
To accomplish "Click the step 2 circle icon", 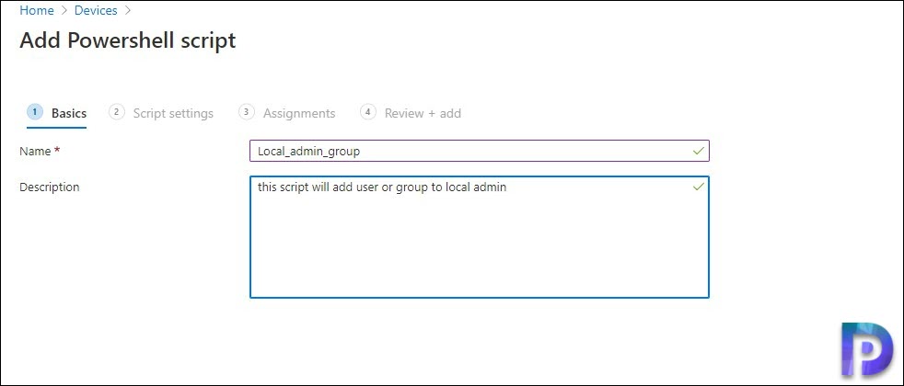I will coord(117,112).
